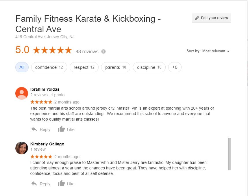
Task: Select the All reviews filter chip
Action: (x=22, y=67)
